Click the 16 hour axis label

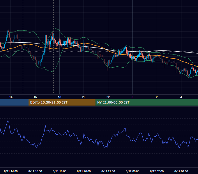[x=35, y=97]
